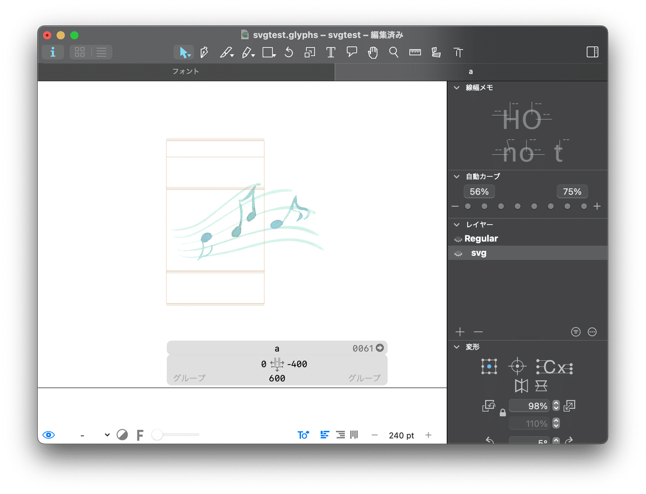The height and width of the screenshot is (494, 646).
Task: Toggle visibility of the svg layer
Action: click(x=458, y=253)
